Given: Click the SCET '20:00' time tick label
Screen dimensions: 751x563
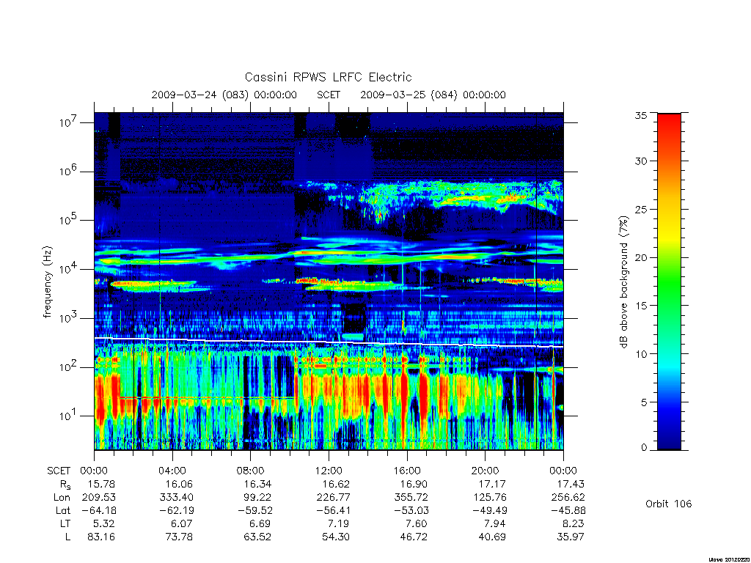Looking at the screenshot, I should click(485, 471).
